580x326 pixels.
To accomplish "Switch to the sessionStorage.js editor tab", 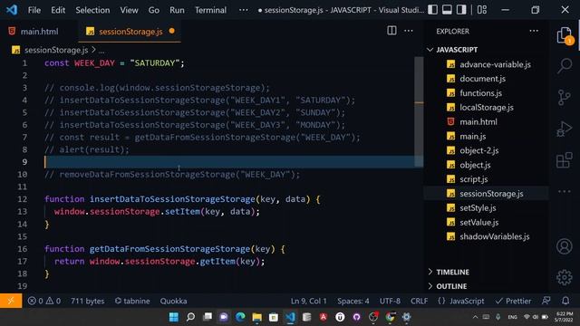I will click(x=130, y=32).
